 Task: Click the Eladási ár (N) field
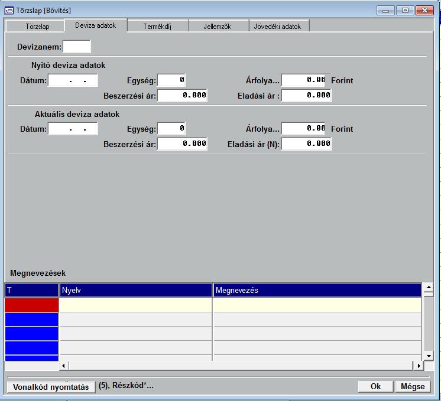tap(306, 144)
